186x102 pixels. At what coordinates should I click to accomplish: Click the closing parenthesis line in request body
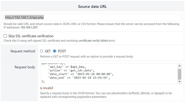pyautogui.click(x=43, y=81)
